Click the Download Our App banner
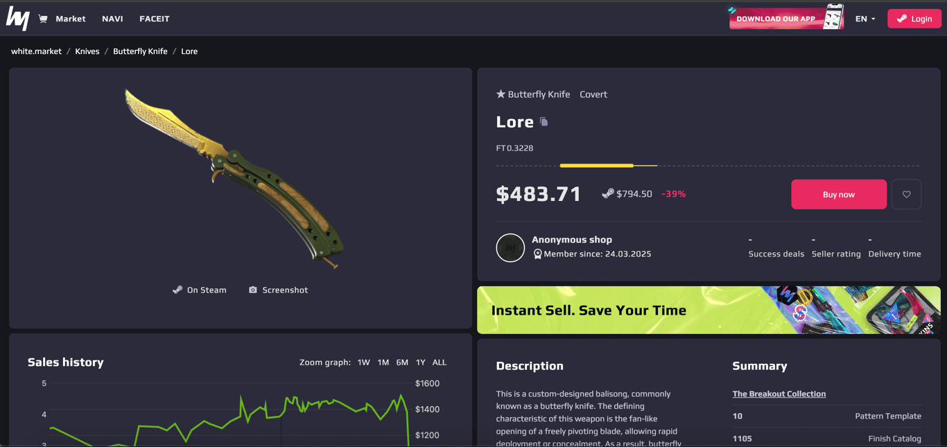This screenshot has height=447, width=947. (786, 18)
